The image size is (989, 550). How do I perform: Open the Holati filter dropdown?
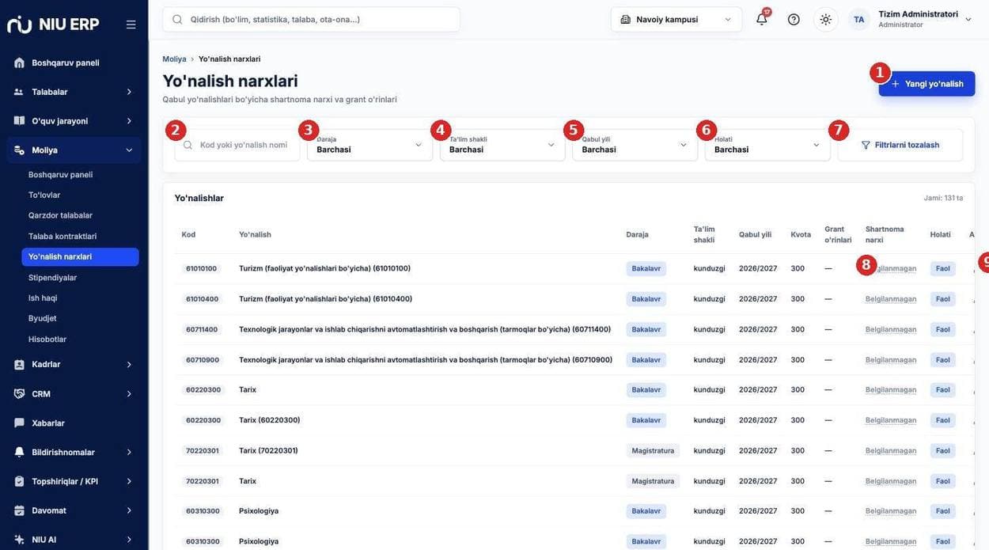pos(767,145)
